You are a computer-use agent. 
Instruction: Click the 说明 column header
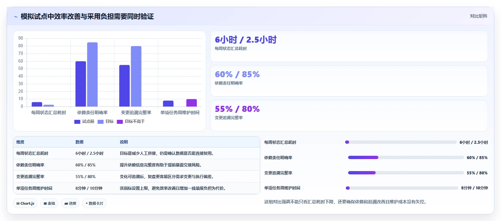coord(124,142)
